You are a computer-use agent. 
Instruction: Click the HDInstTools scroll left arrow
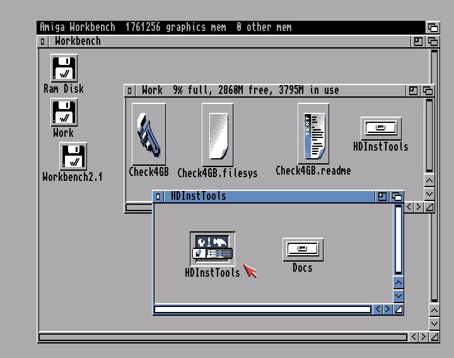pyautogui.click(x=378, y=309)
